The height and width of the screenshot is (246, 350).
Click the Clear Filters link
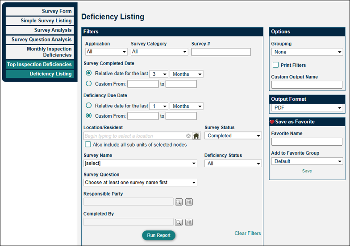pos(247,233)
